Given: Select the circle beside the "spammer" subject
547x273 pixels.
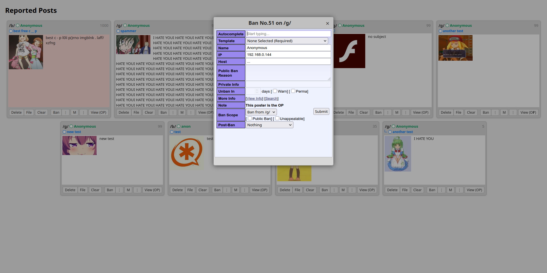Looking at the screenshot, I should (x=118, y=31).
